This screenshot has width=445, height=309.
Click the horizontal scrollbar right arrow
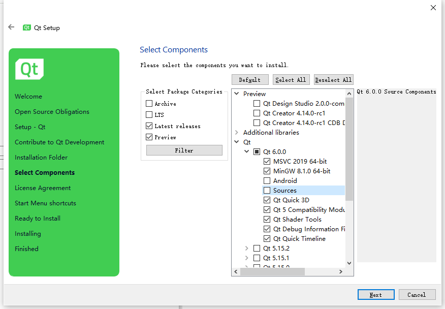341,271
